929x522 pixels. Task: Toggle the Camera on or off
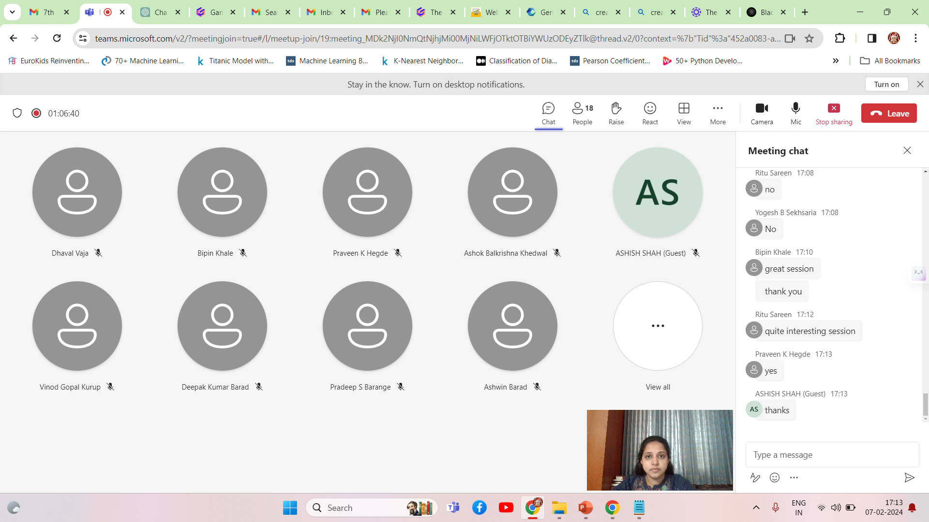pos(762,113)
